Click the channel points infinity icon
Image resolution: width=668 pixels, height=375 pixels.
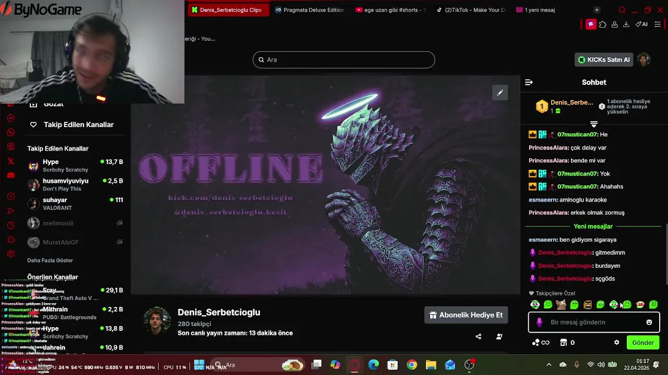(541, 343)
